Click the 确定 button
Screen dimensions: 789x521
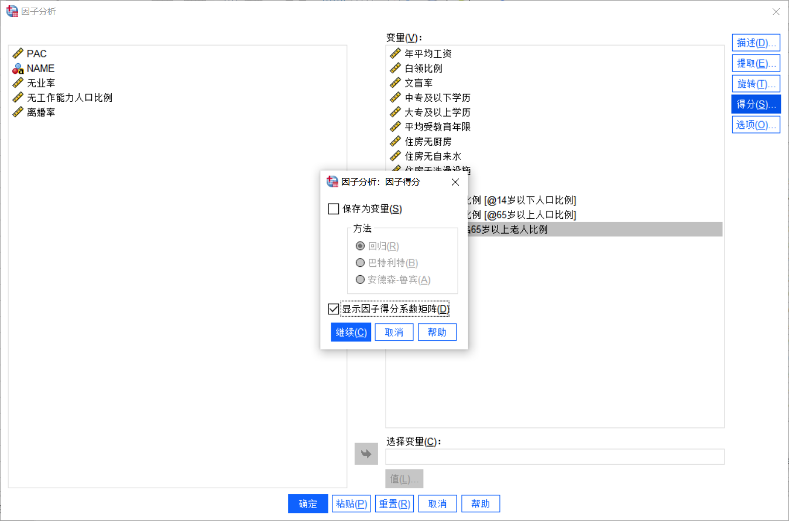coord(308,503)
